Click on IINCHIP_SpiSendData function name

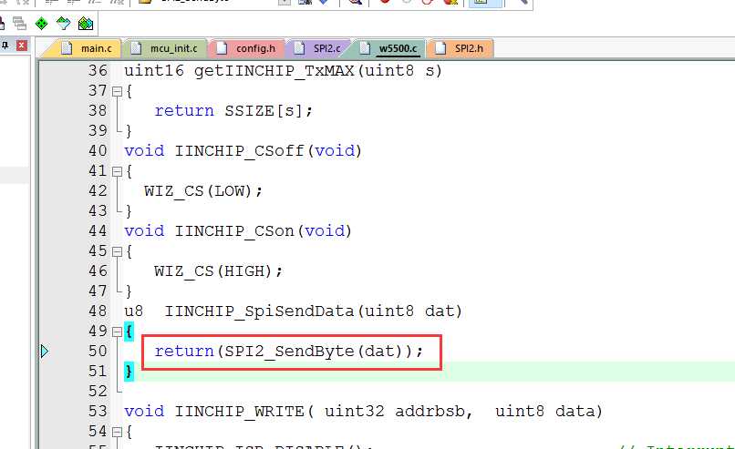coord(259,311)
